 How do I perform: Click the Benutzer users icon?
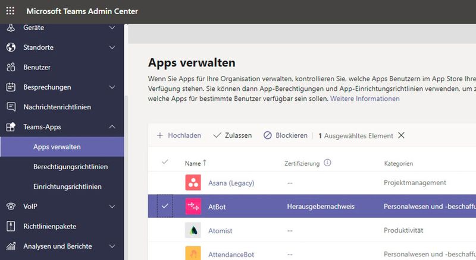coord(11,67)
